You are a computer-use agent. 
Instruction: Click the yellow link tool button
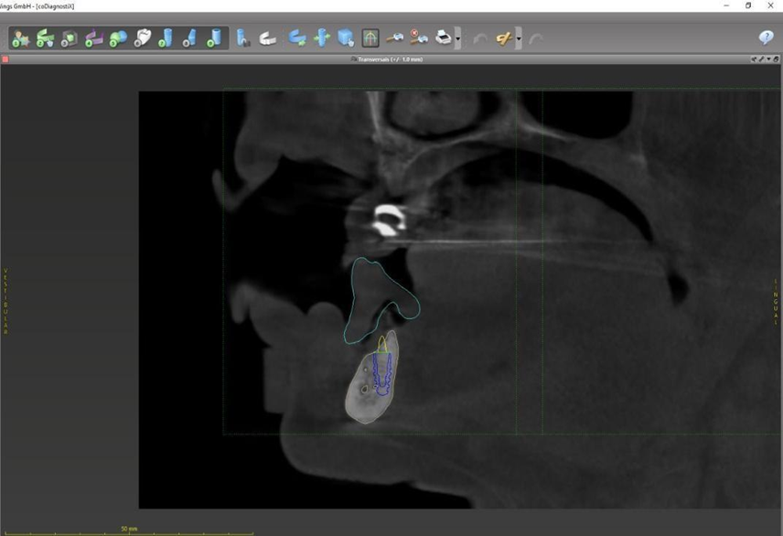point(503,38)
